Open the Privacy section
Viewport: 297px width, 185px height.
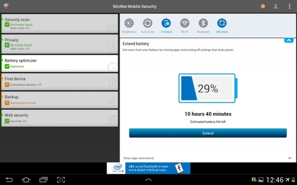[x=59, y=44]
